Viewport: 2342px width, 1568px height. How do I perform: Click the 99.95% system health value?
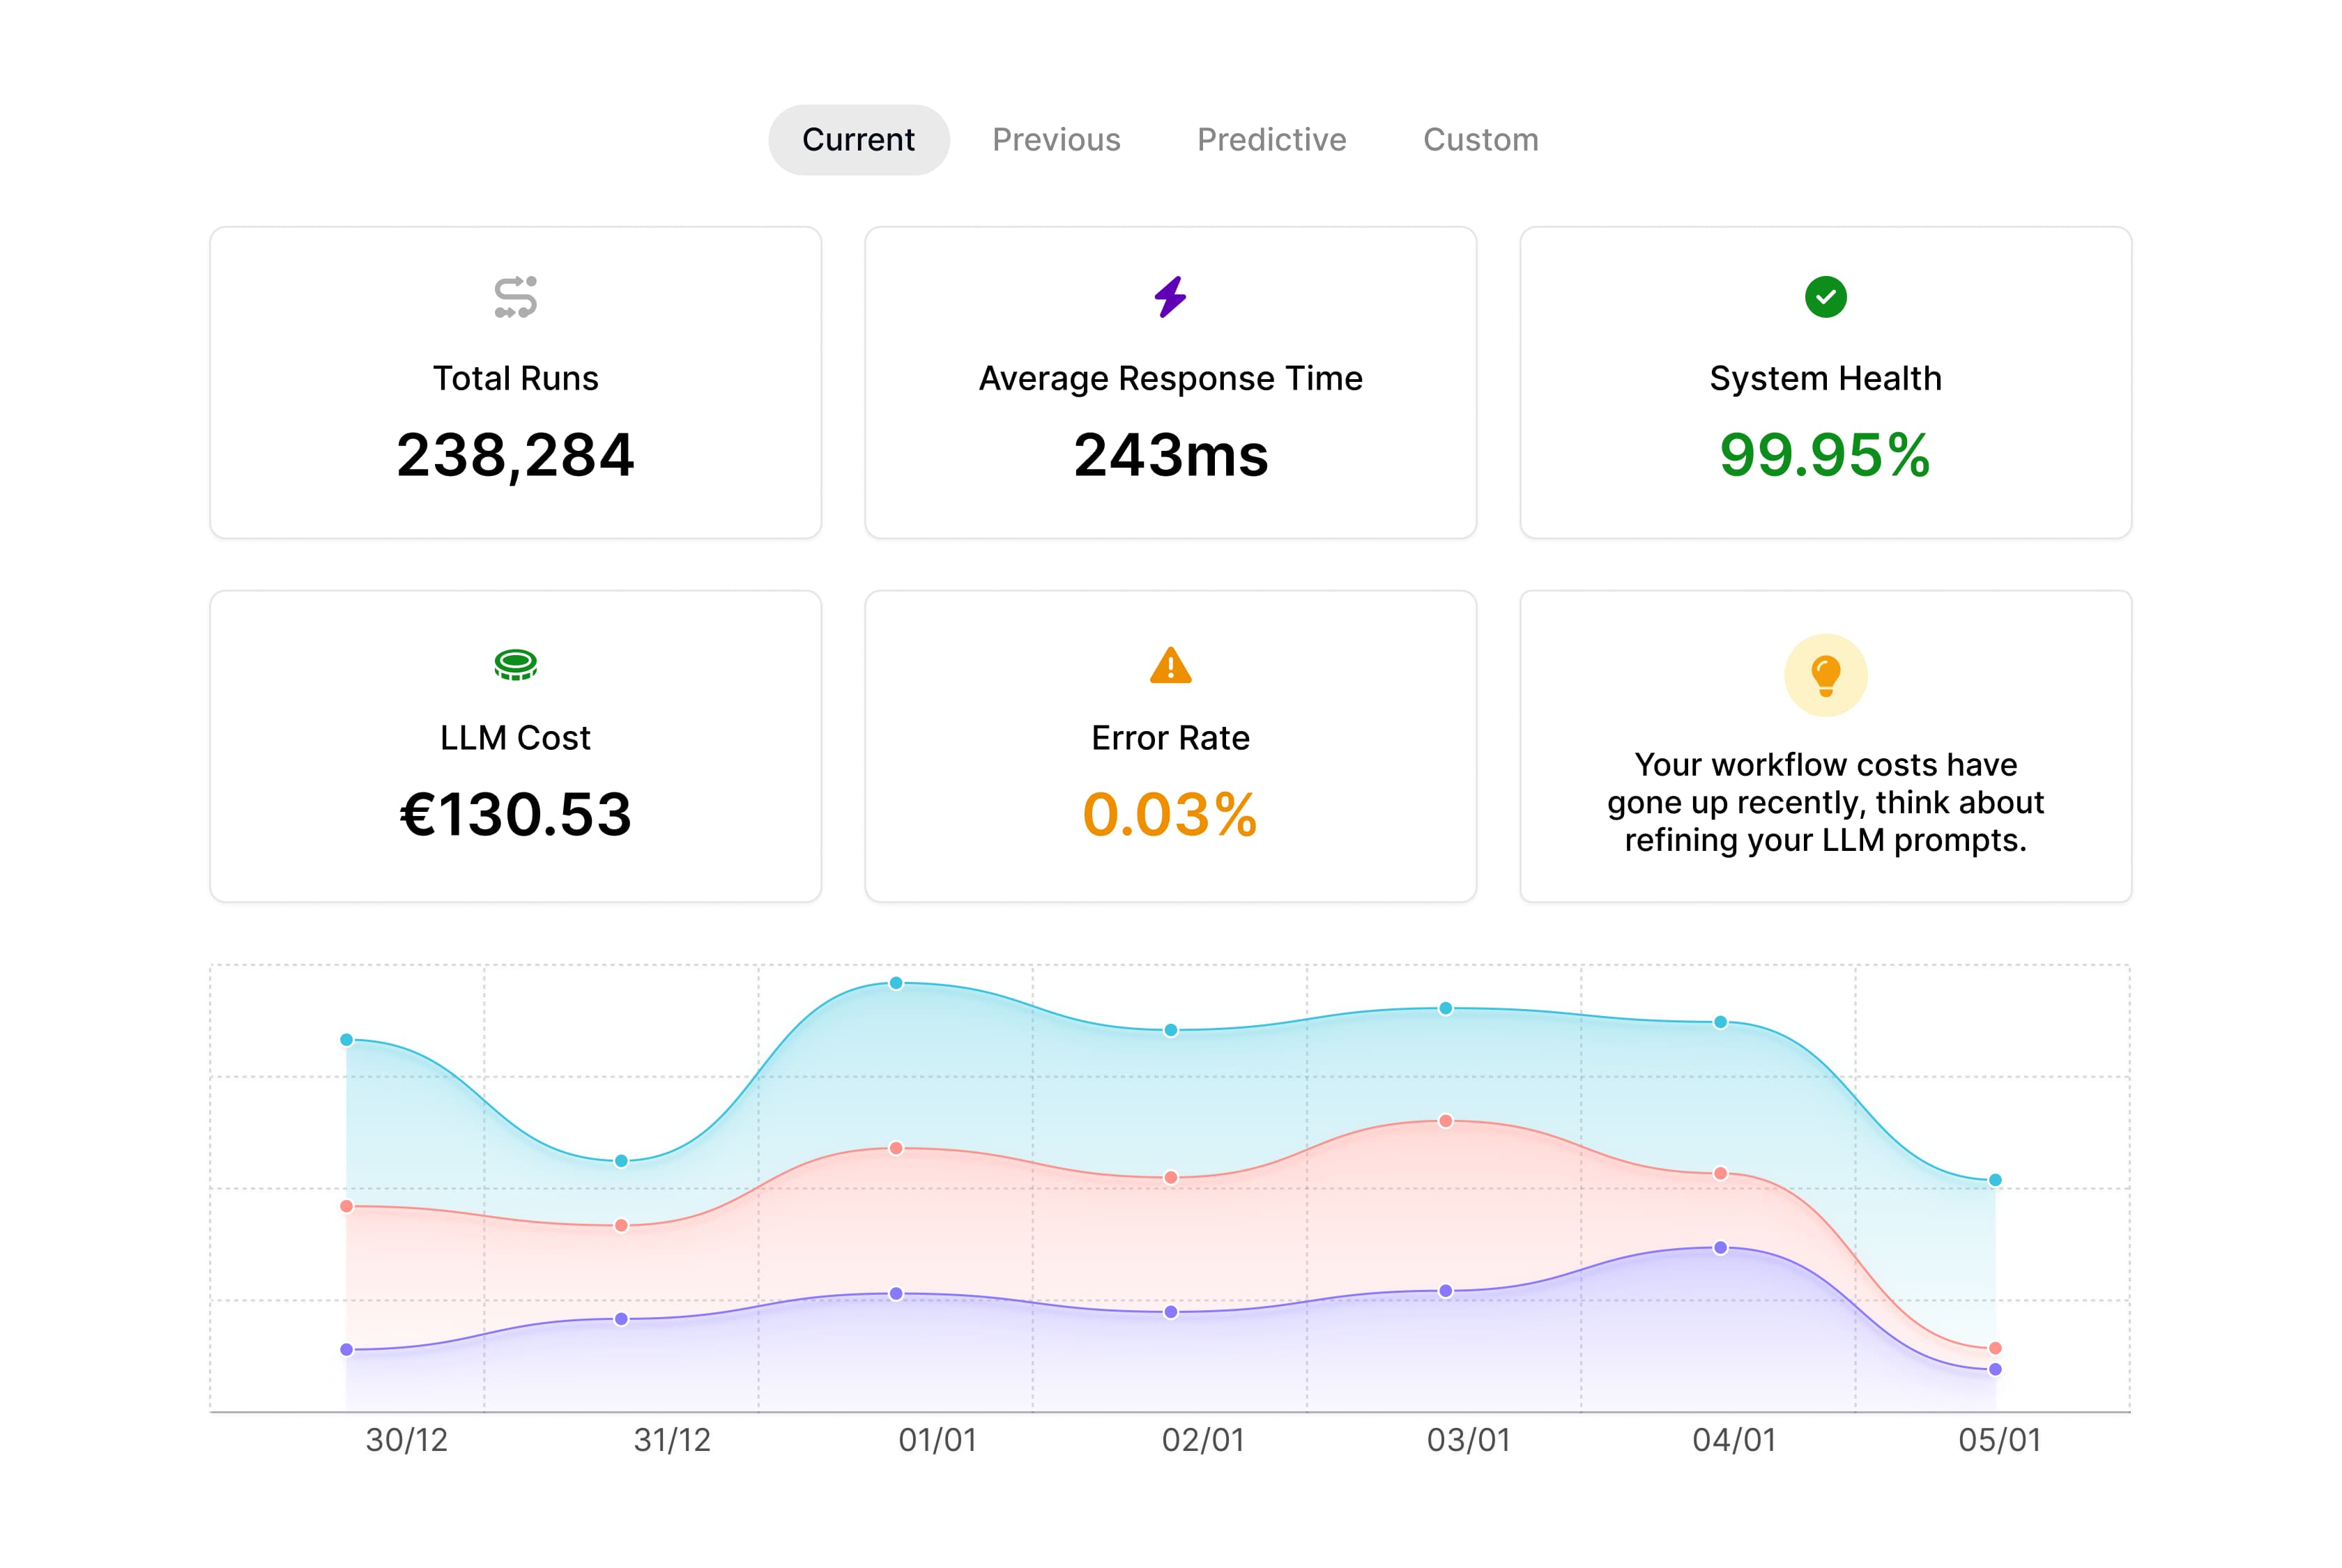[1825, 455]
